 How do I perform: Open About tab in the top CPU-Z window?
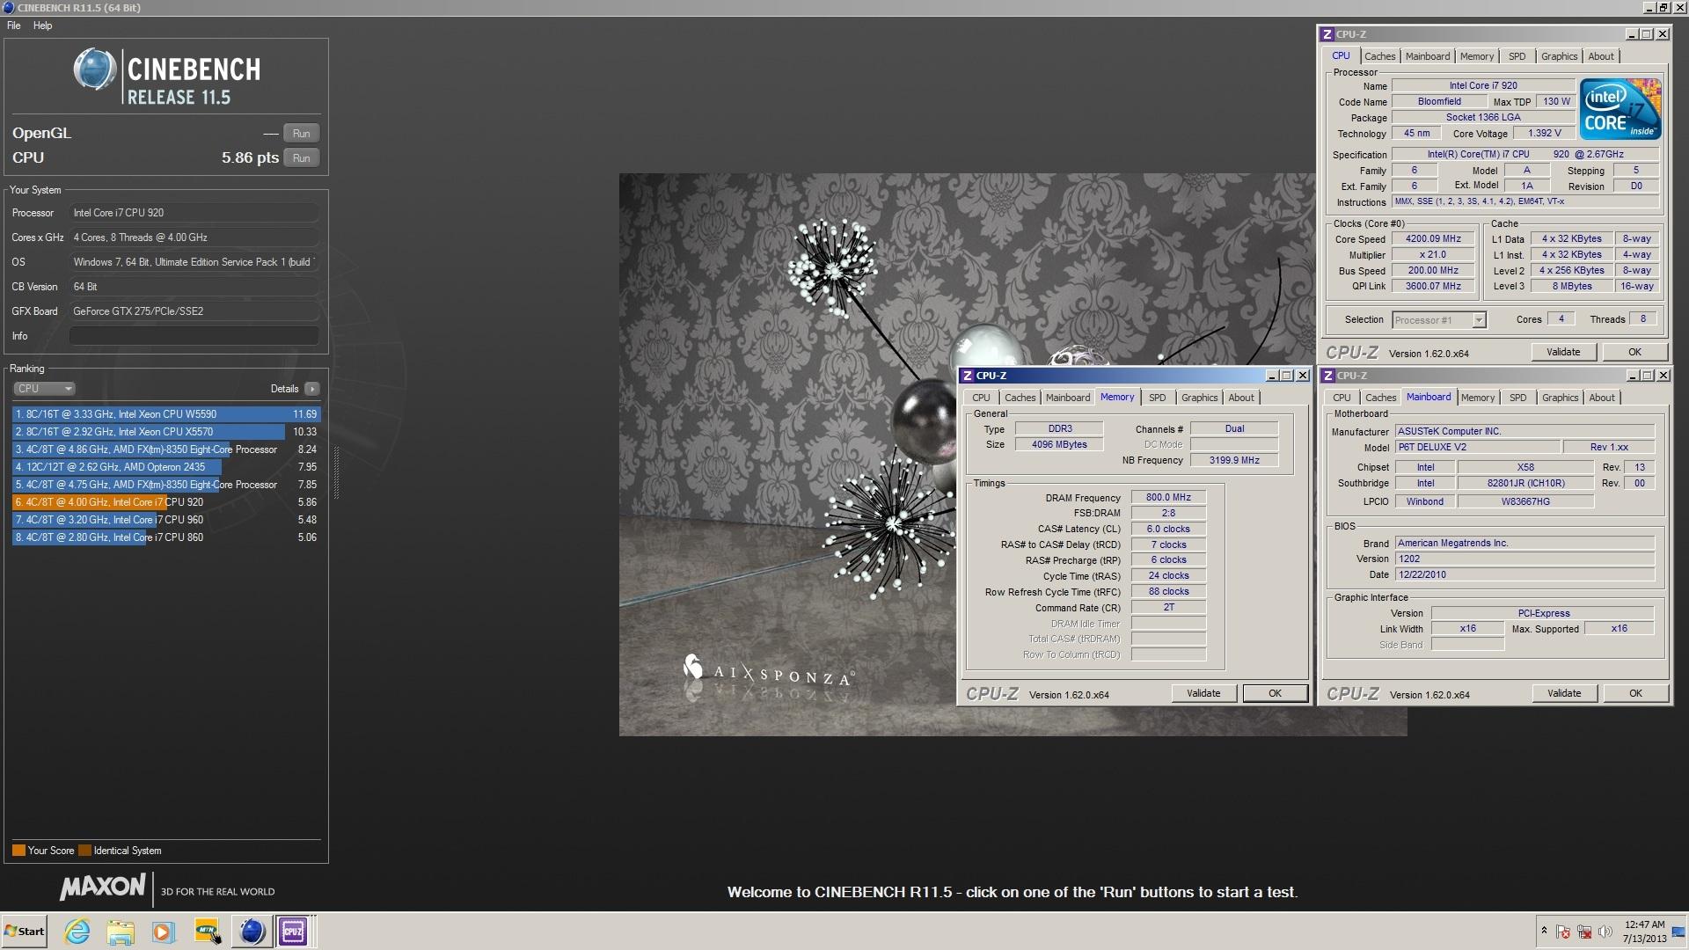pyautogui.click(x=1600, y=56)
